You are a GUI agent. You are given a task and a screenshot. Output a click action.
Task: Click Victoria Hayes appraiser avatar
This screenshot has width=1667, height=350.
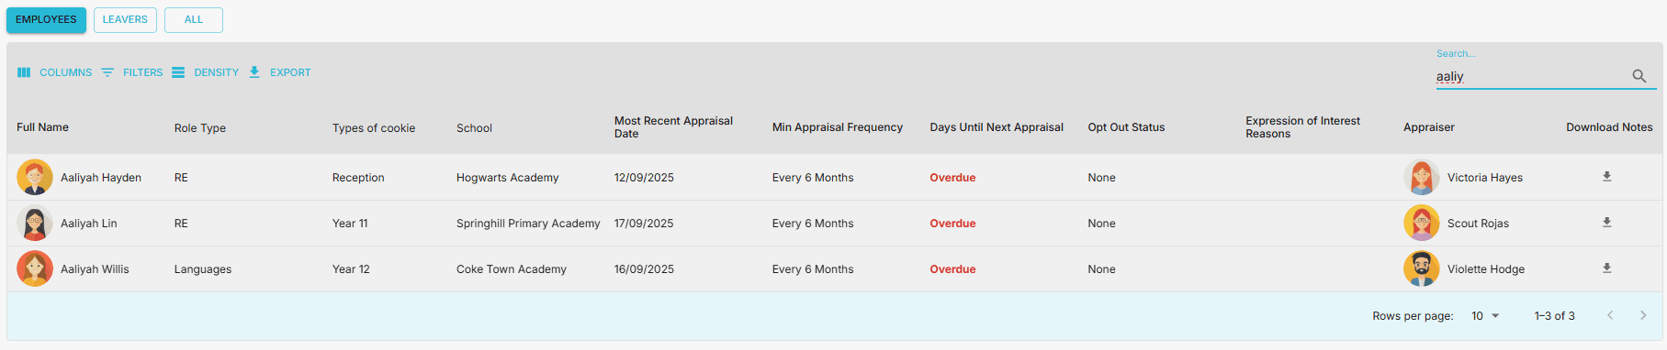point(1422,177)
